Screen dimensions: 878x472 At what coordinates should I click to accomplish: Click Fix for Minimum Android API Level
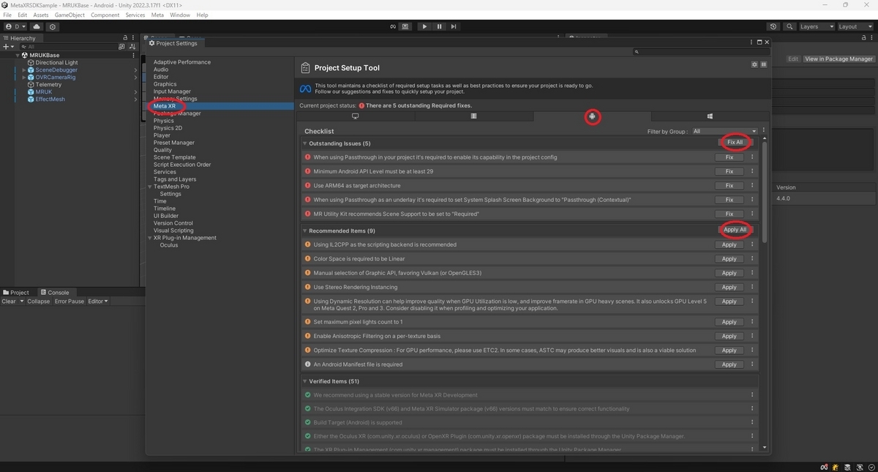[729, 171]
